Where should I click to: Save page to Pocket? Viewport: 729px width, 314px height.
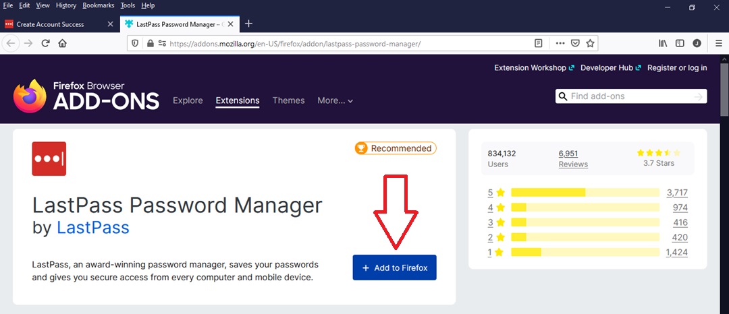click(x=575, y=43)
